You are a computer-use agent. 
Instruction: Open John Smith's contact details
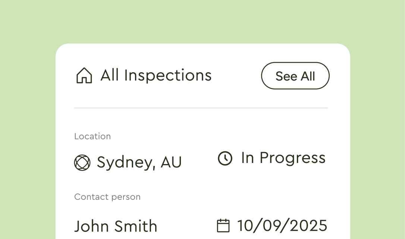click(116, 226)
